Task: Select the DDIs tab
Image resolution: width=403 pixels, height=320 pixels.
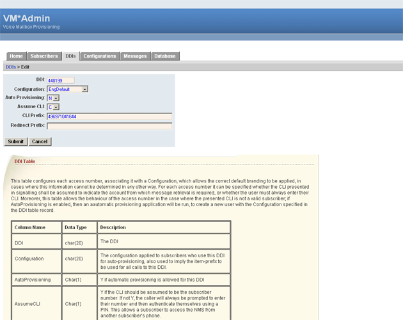Action: point(70,56)
